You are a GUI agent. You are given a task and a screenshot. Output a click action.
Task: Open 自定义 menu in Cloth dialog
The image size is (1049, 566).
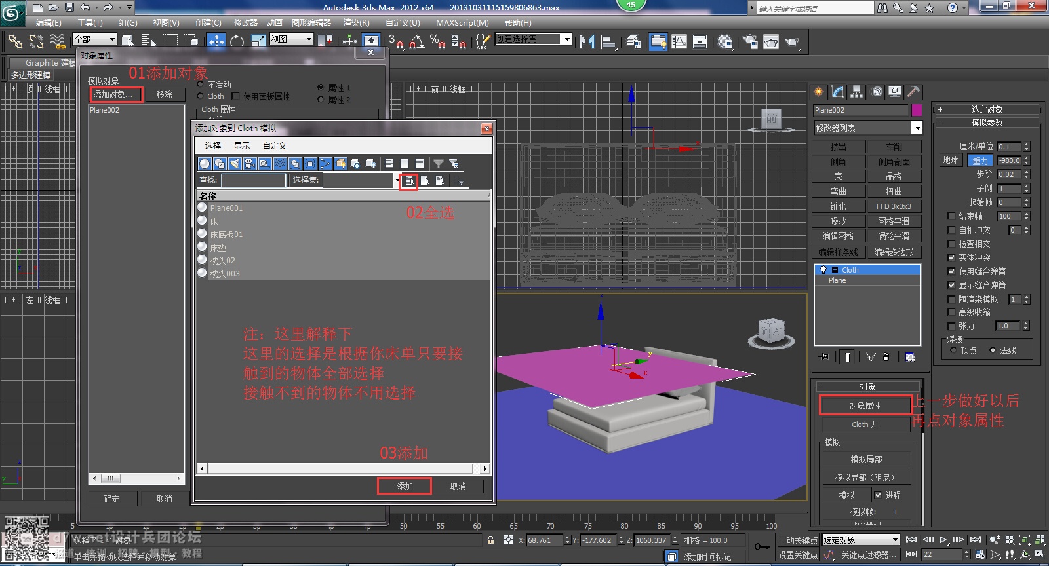pos(275,145)
